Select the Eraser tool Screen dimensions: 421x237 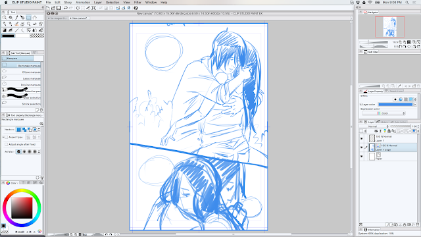pos(41,24)
